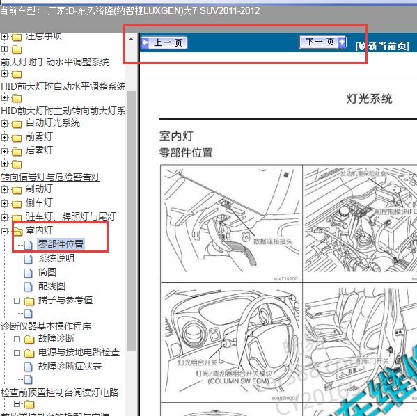Expand the 前雾灯 folder
The width and height of the screenshot is (417, 416).
coord(4,137)
